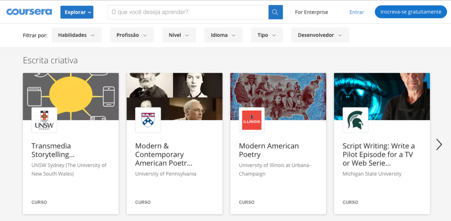Click the Entrar link
This screenshot has width=451, height=221.
[x=357, y=12]
